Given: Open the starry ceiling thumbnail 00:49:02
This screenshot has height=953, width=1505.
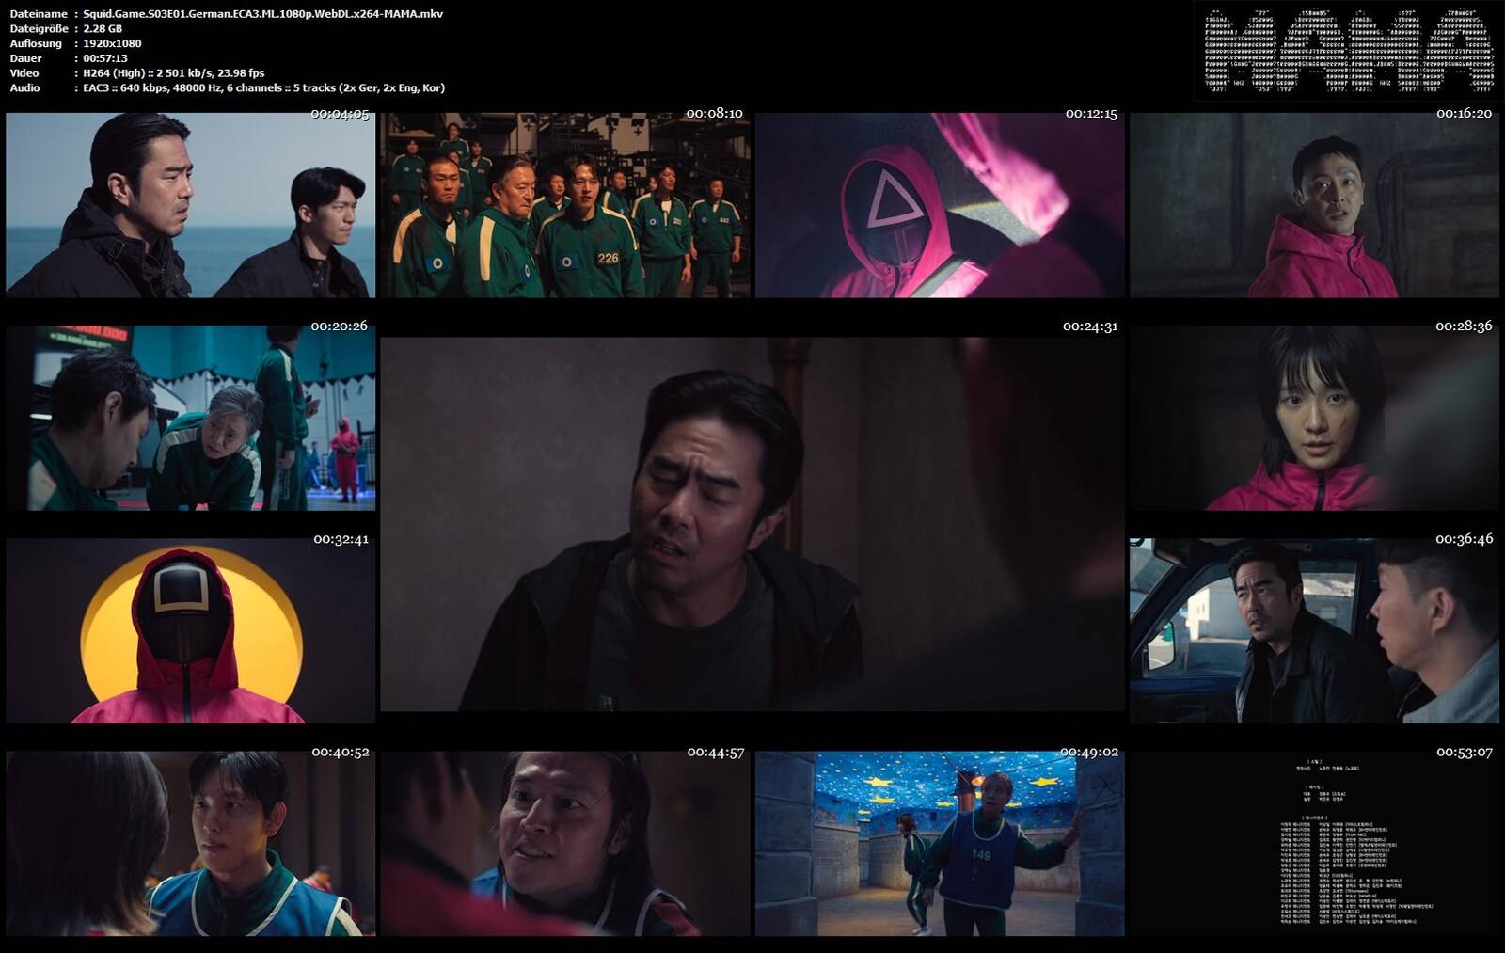Looking at the screenshot, I should [940, 844].
